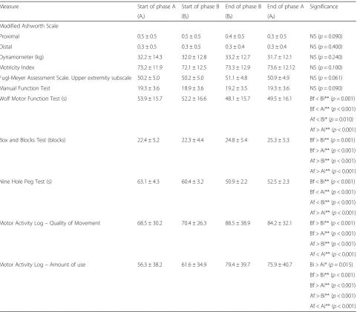Image resolution: width=357 pixels, height=312 pixels.
Task: Click the Dynamometer value '32.0 ± 12.8'
Action: coord(194,57)
